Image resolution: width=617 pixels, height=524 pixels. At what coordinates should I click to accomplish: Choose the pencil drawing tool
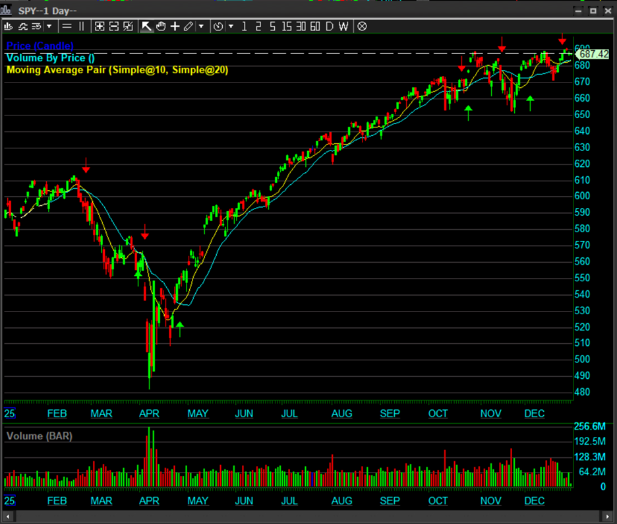click(x=189, y=26)
